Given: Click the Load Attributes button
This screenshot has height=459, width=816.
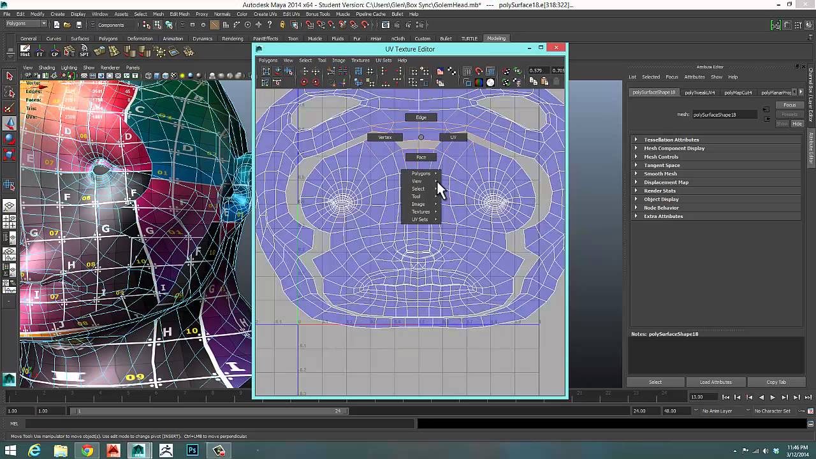Looking at the screenshot, I should point(715,382).
